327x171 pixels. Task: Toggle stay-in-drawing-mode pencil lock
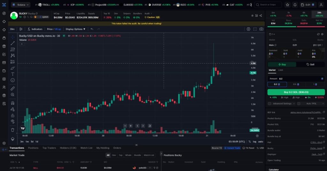coord(13,109)
